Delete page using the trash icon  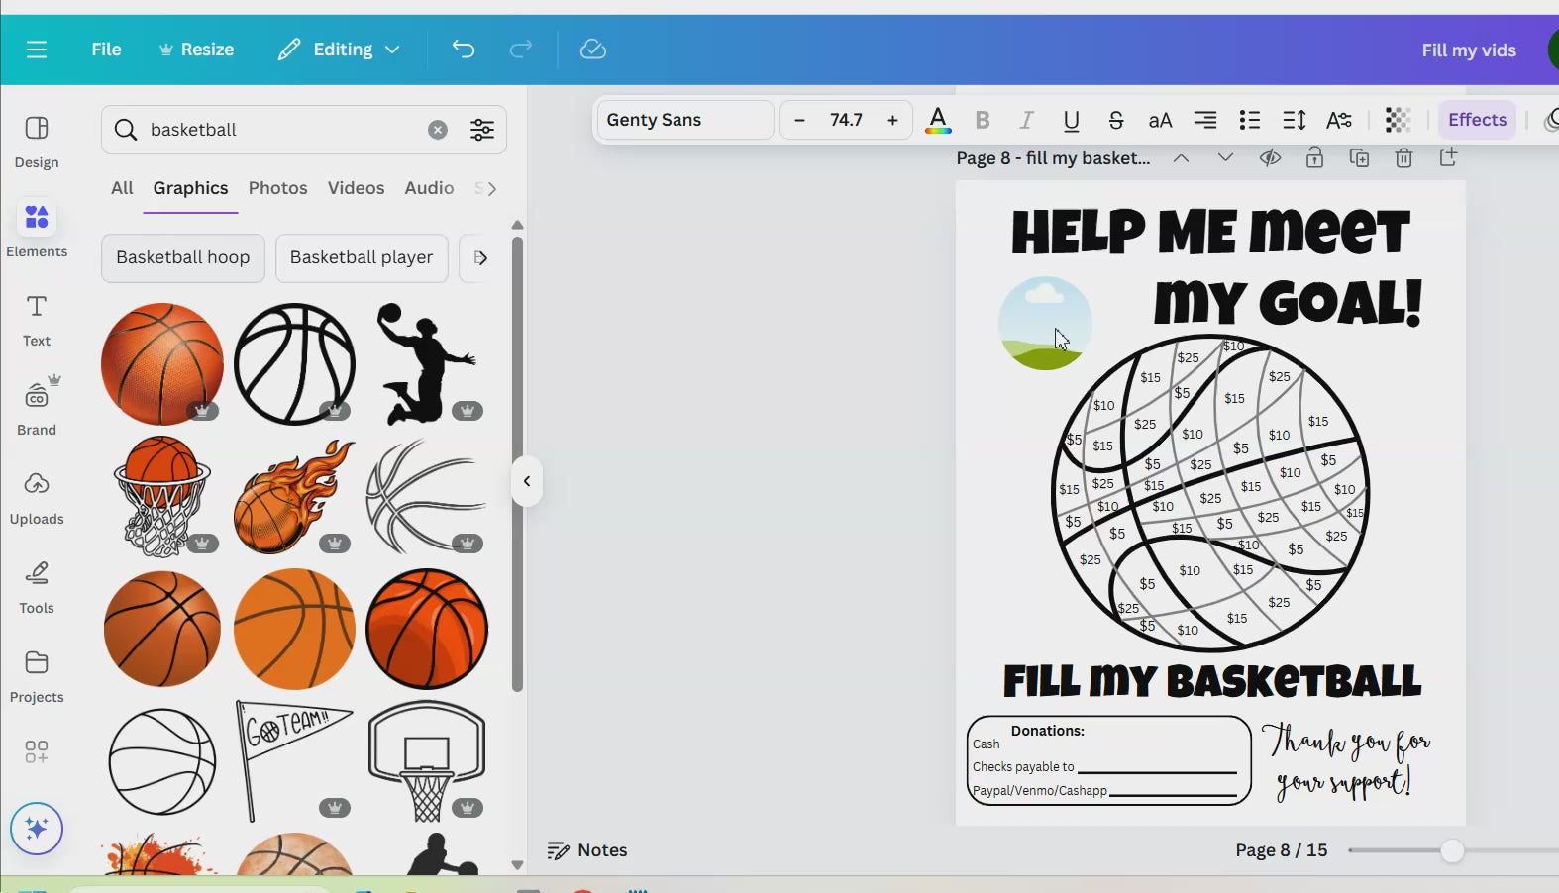click(1403, 158)
